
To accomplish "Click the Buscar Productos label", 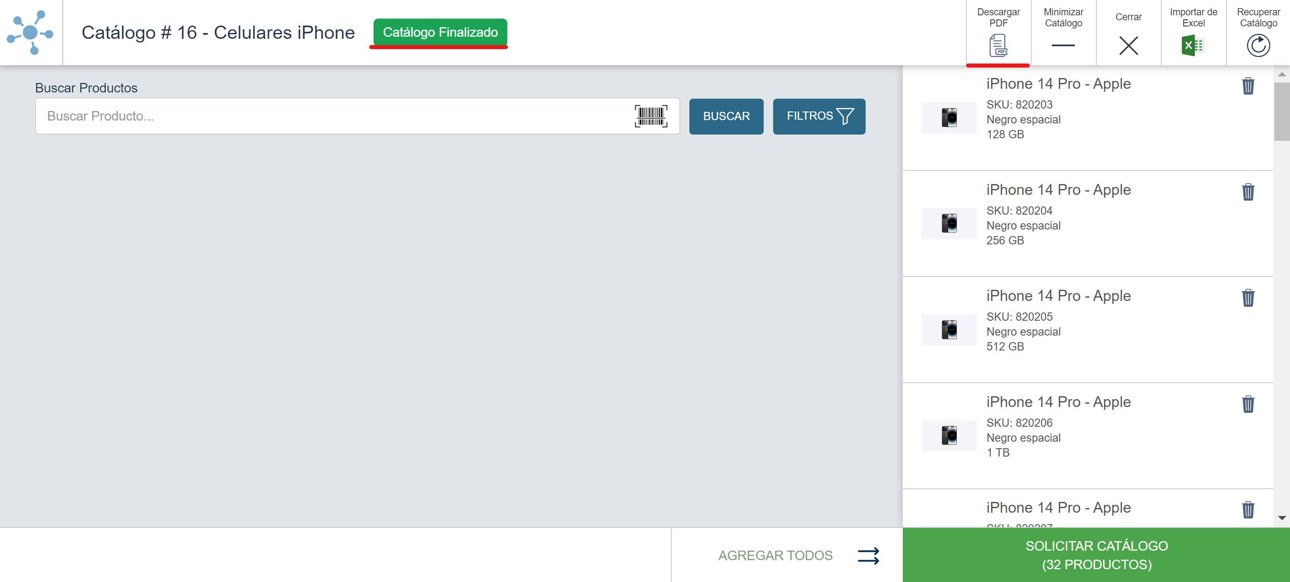I will coord(86,88).
